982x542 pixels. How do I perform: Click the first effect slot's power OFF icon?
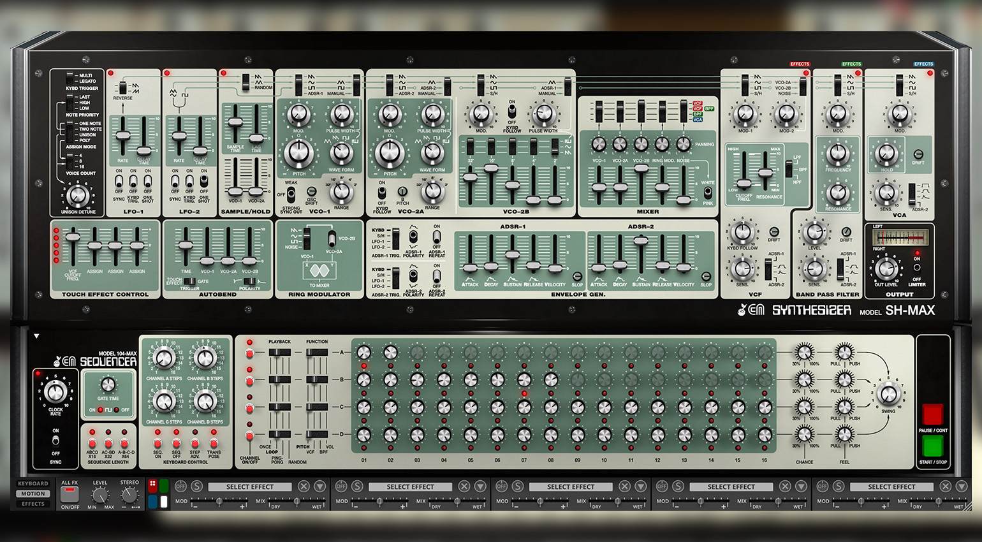pos(181,486)
